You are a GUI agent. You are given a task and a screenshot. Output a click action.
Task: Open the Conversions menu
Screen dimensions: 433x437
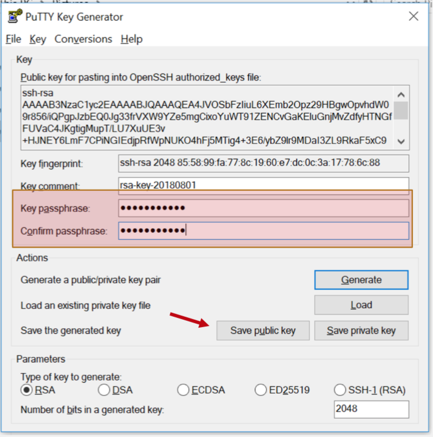pyautogui.click(x=83, y=39)
